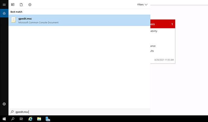
Task: Click 'Microsoft Common Console Document' subtitle
Action: pos(39,23)
